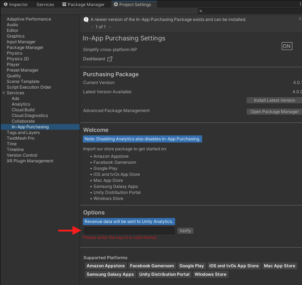Click the Dashboard link
Image resolution: width=302 pixels, height=285 pixels.
point(94,59)
